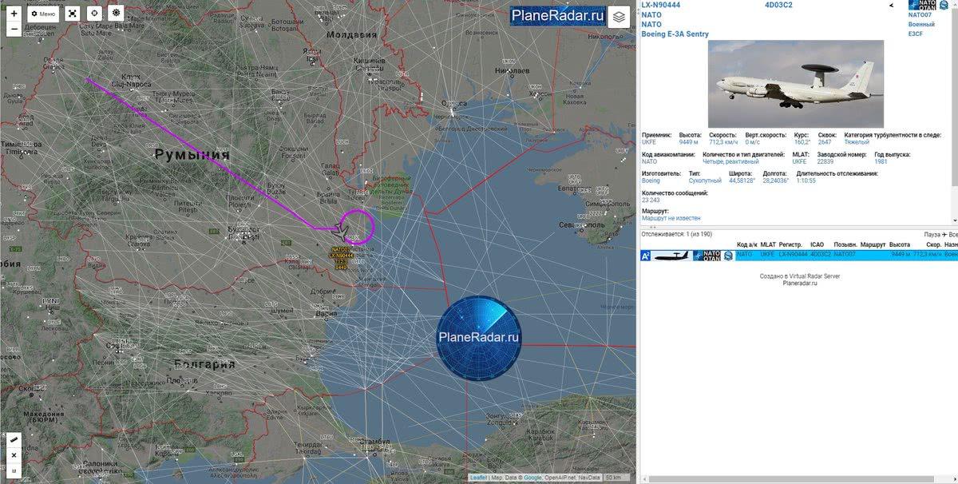Click longitude value 28,24036°
Viewport: 958px width, 484px height.
[776, 181]
